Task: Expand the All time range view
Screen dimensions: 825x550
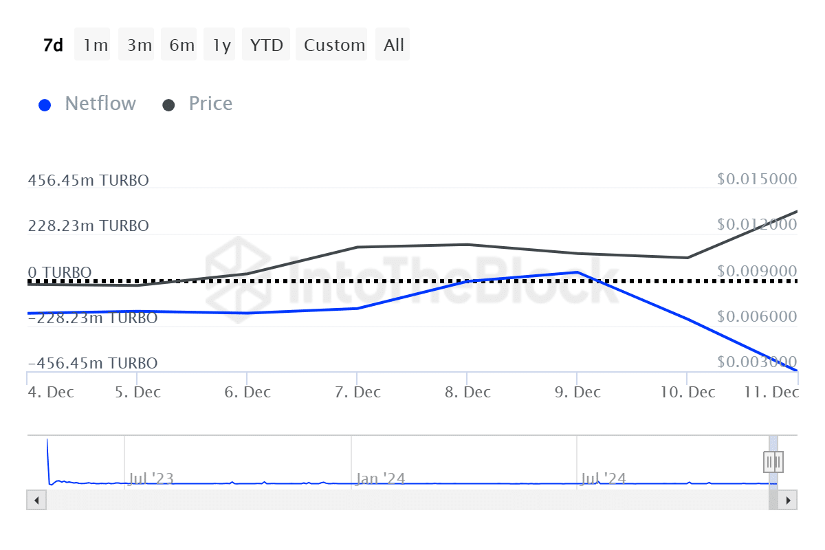Action: click(x=393, y=44)
